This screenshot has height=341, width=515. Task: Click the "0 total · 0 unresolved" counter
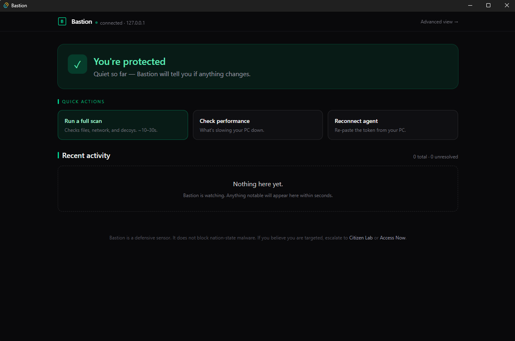click(x=435, y=157)
